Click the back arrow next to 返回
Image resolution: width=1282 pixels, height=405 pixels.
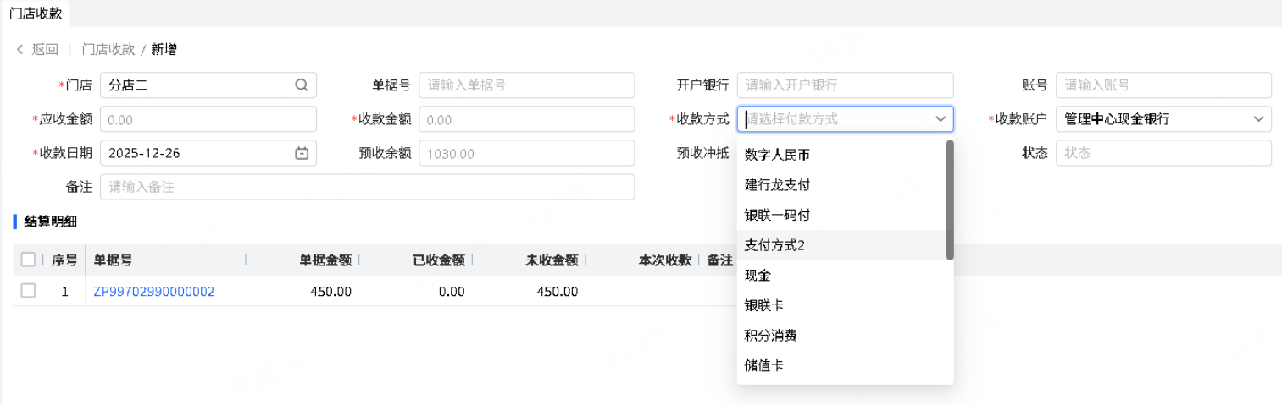20,50
